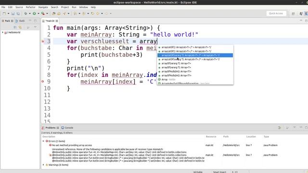
Task: Select the HelloWorld project
Action: (x=14, y=32)
